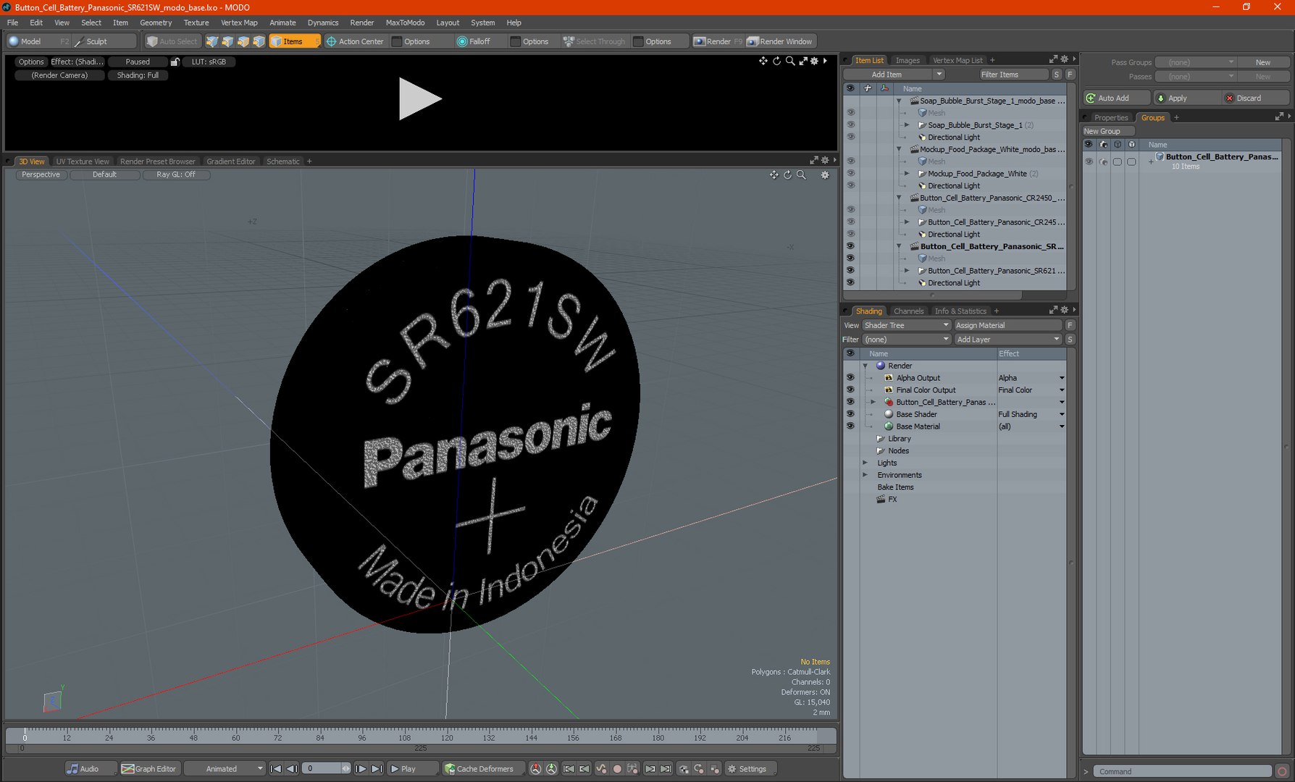Open 3D viewport settings gear
Image resolution: width=1295 pixels, height=782 pixels.
coord(825,175)
